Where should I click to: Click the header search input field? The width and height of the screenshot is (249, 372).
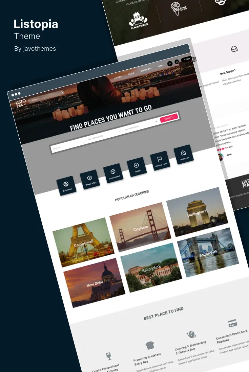point(46,97)
